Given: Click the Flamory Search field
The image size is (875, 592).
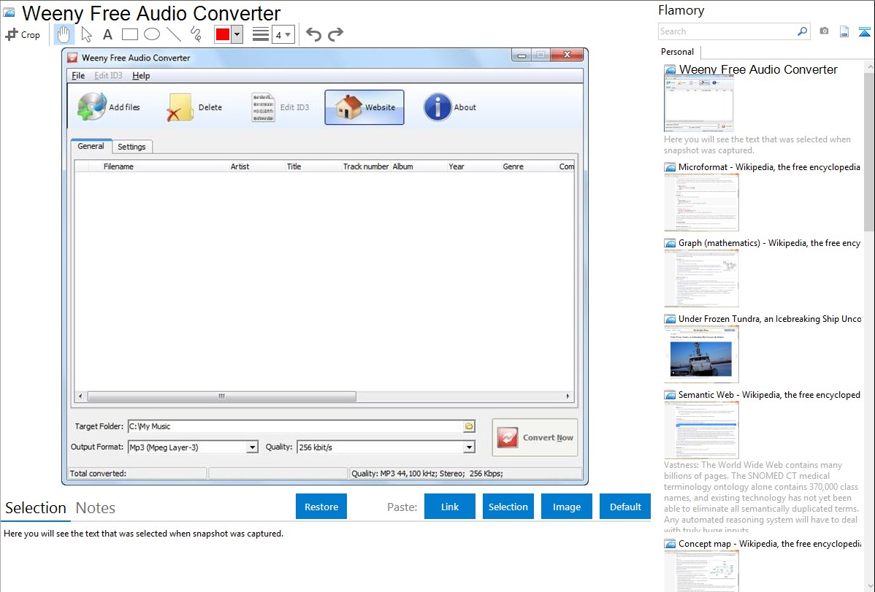Looking at the screenshot, I should point(727,31).
